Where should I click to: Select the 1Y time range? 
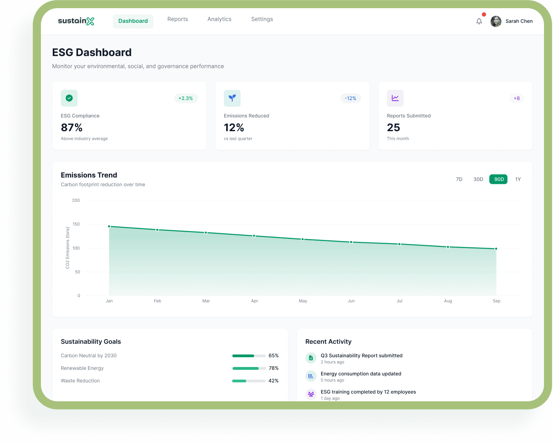point(518,179)
